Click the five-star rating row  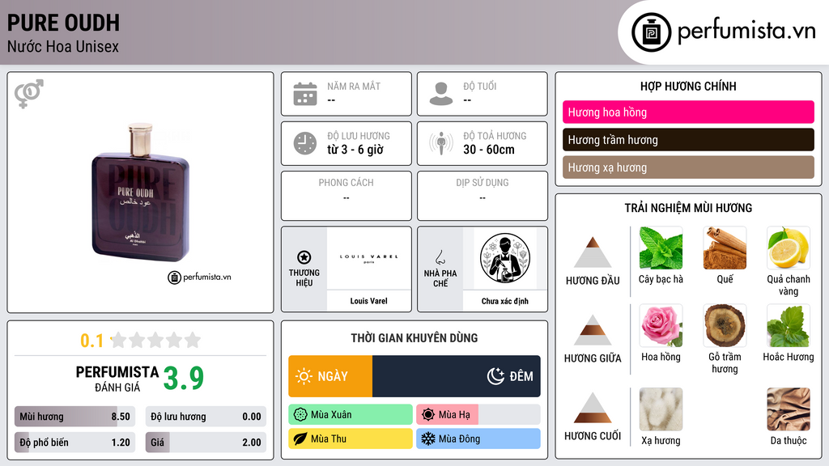156,340
